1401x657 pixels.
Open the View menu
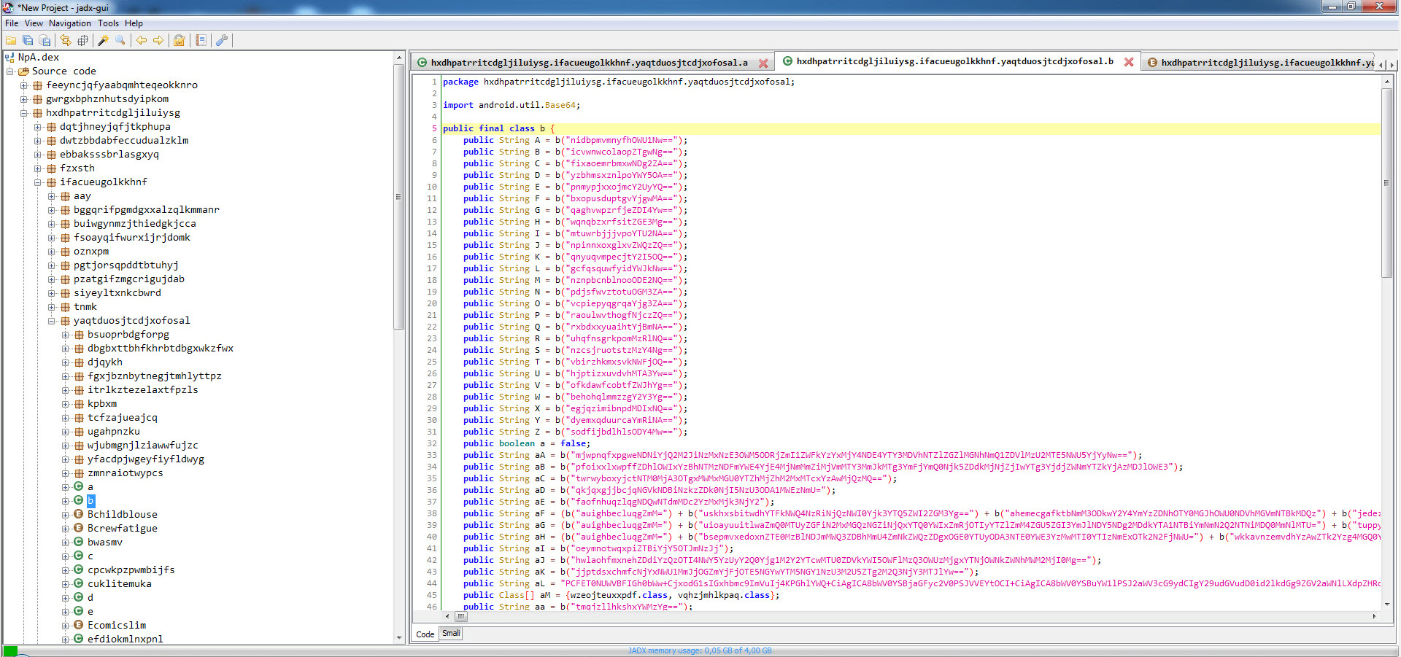click(x=34, y=23)
